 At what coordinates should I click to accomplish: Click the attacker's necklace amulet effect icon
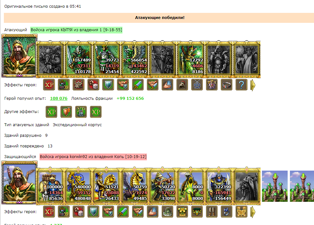[197, 85]
